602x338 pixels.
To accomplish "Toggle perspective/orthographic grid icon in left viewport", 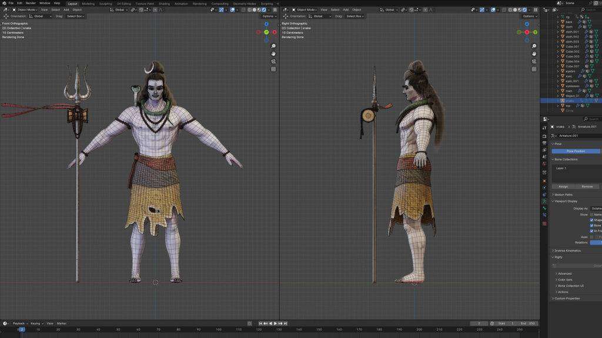I will pos(273,69).
